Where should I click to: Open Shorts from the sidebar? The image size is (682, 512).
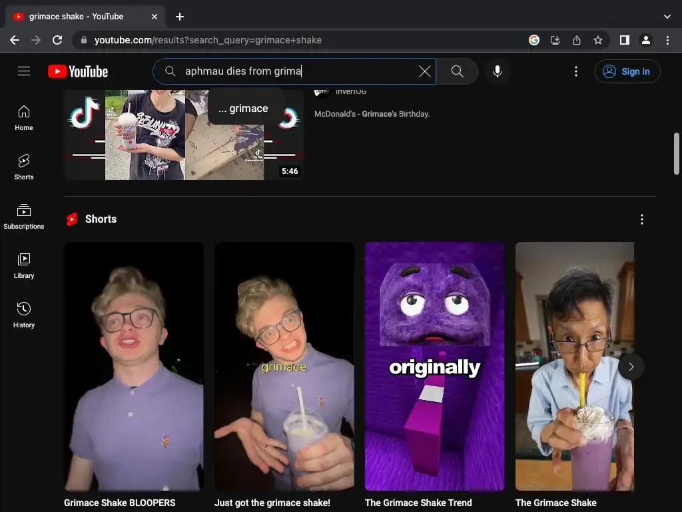coord(24,167)
